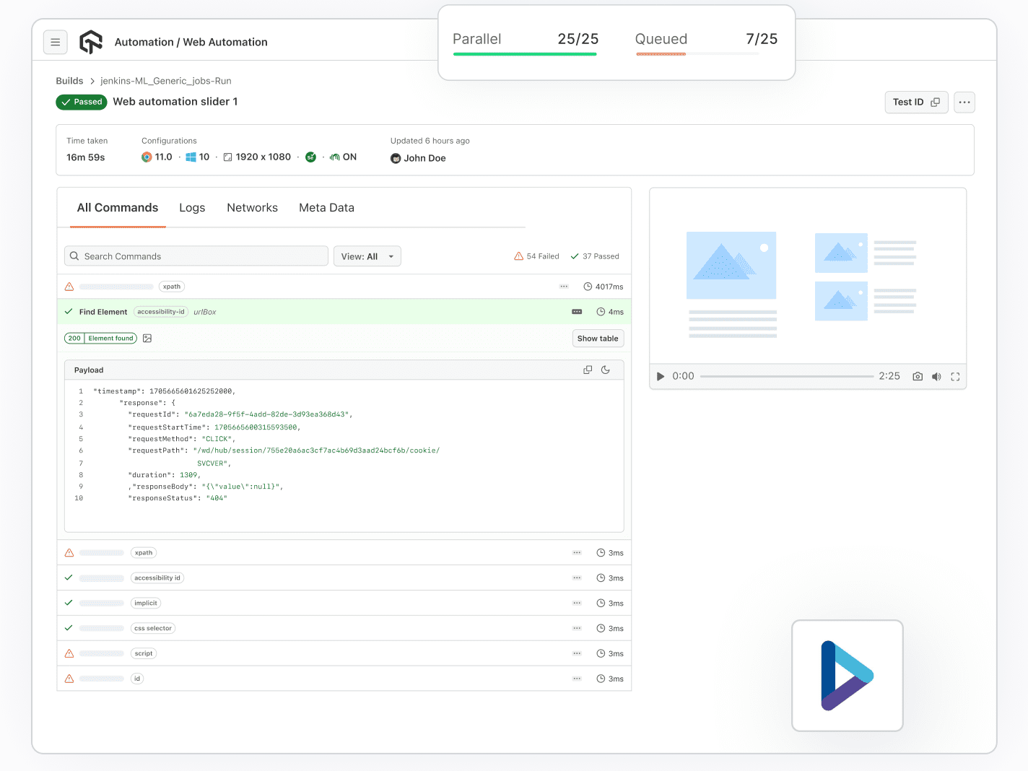The width and height of the screenshot is (1028, 771).
Task: Click the Show table button
Action: click(x=598, y=339)
